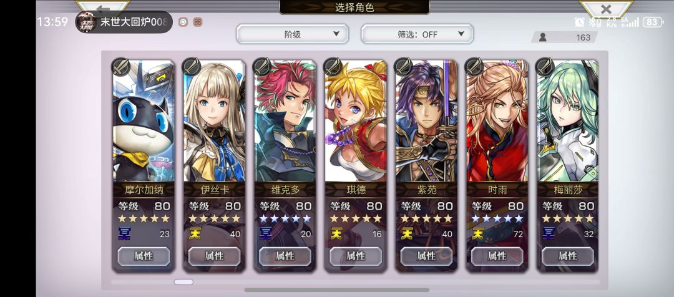This screenshot has width=674, height=297.
Task: Select character portrait 时雨
Action: click(x=497, y=120)
